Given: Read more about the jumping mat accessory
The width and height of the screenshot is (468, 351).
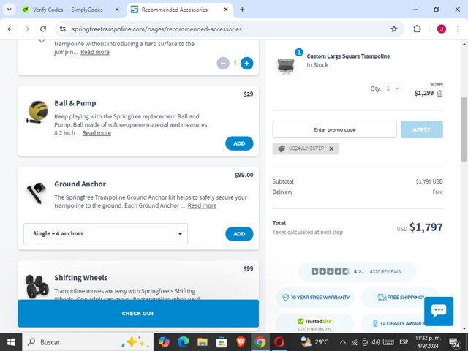Looking at the screenshot, I should 95,52.
